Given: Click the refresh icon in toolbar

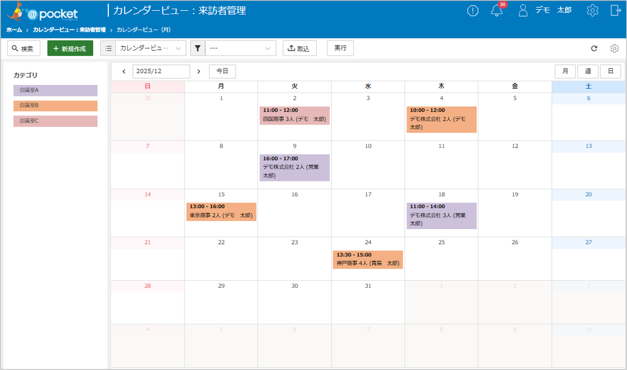Looking at the screenshot, I should 594,48.
